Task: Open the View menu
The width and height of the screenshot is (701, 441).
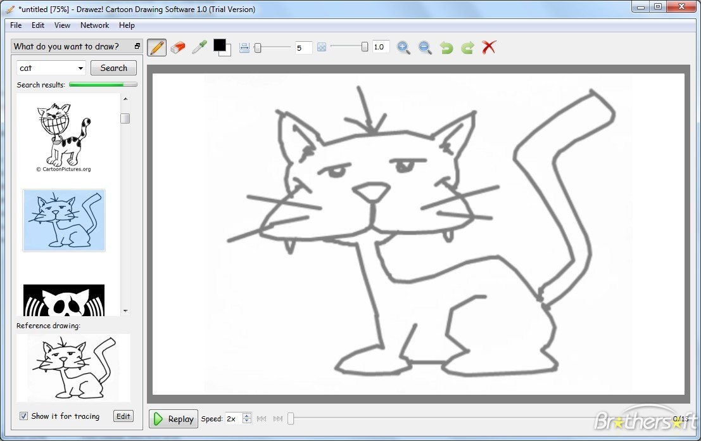Action: [x=62, y=25]
